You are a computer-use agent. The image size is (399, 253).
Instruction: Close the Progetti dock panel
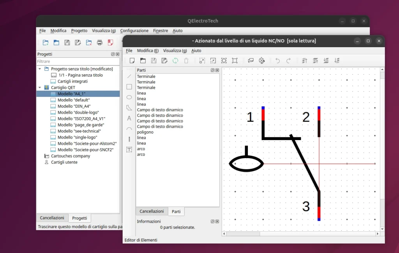coord(117,54)
